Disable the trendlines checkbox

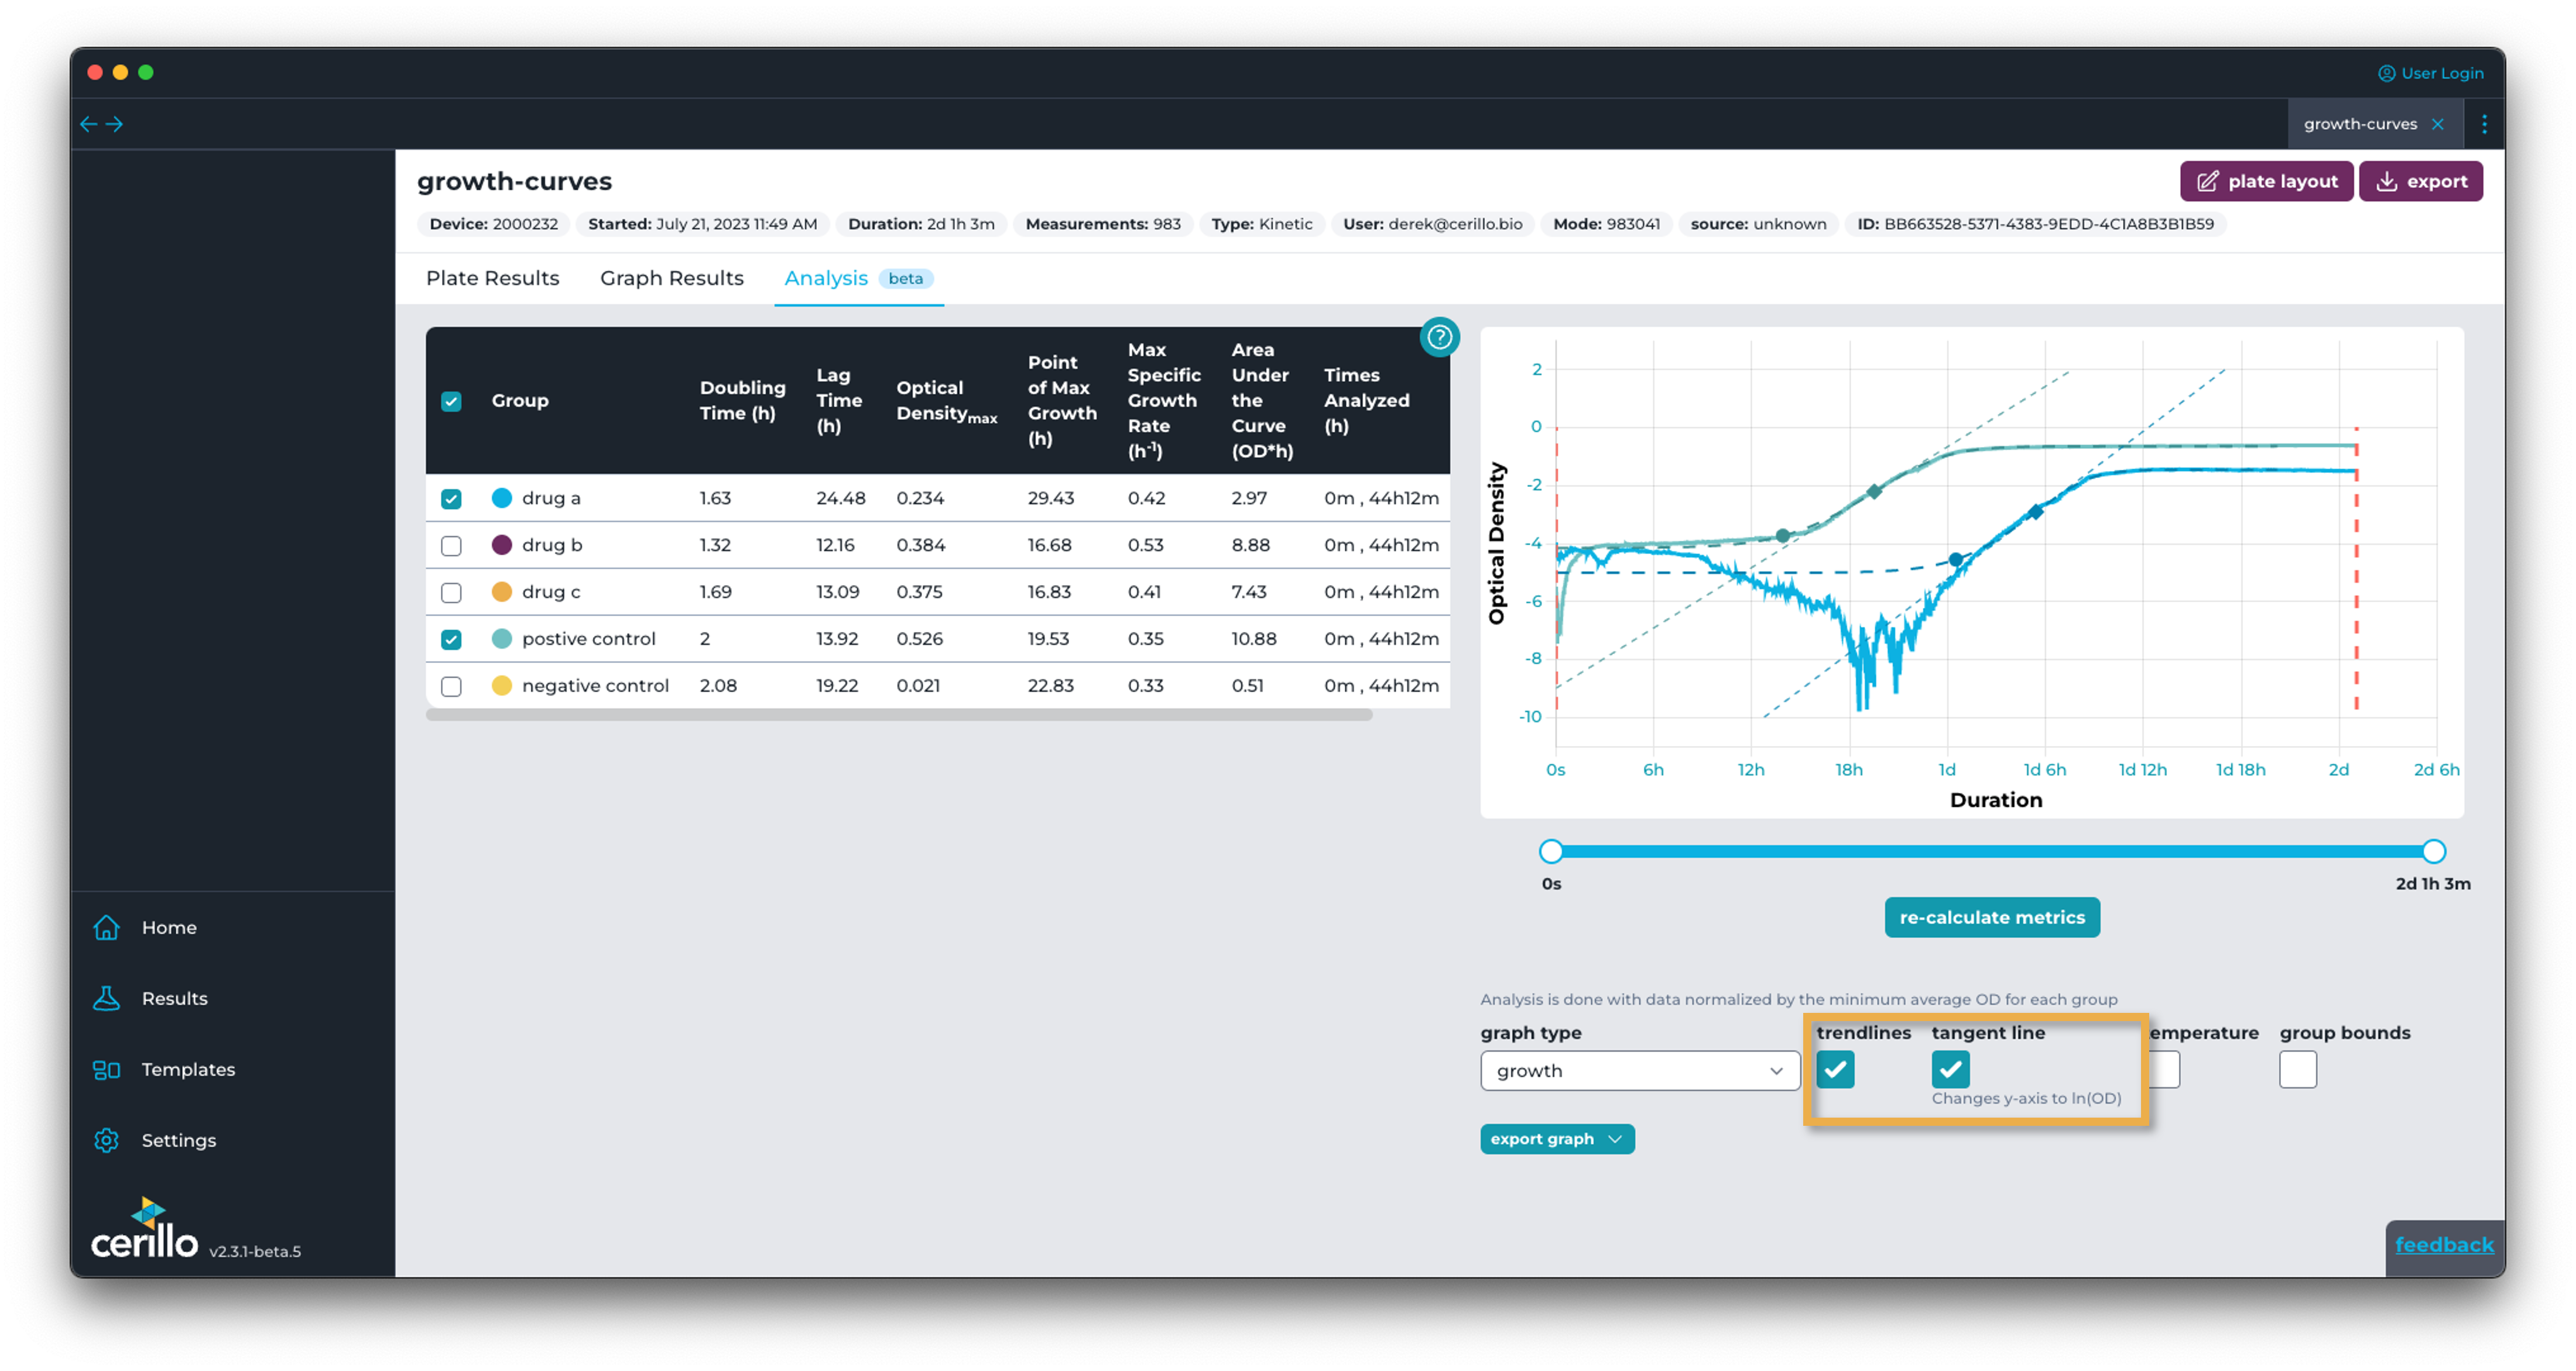pos(1835,1069)
